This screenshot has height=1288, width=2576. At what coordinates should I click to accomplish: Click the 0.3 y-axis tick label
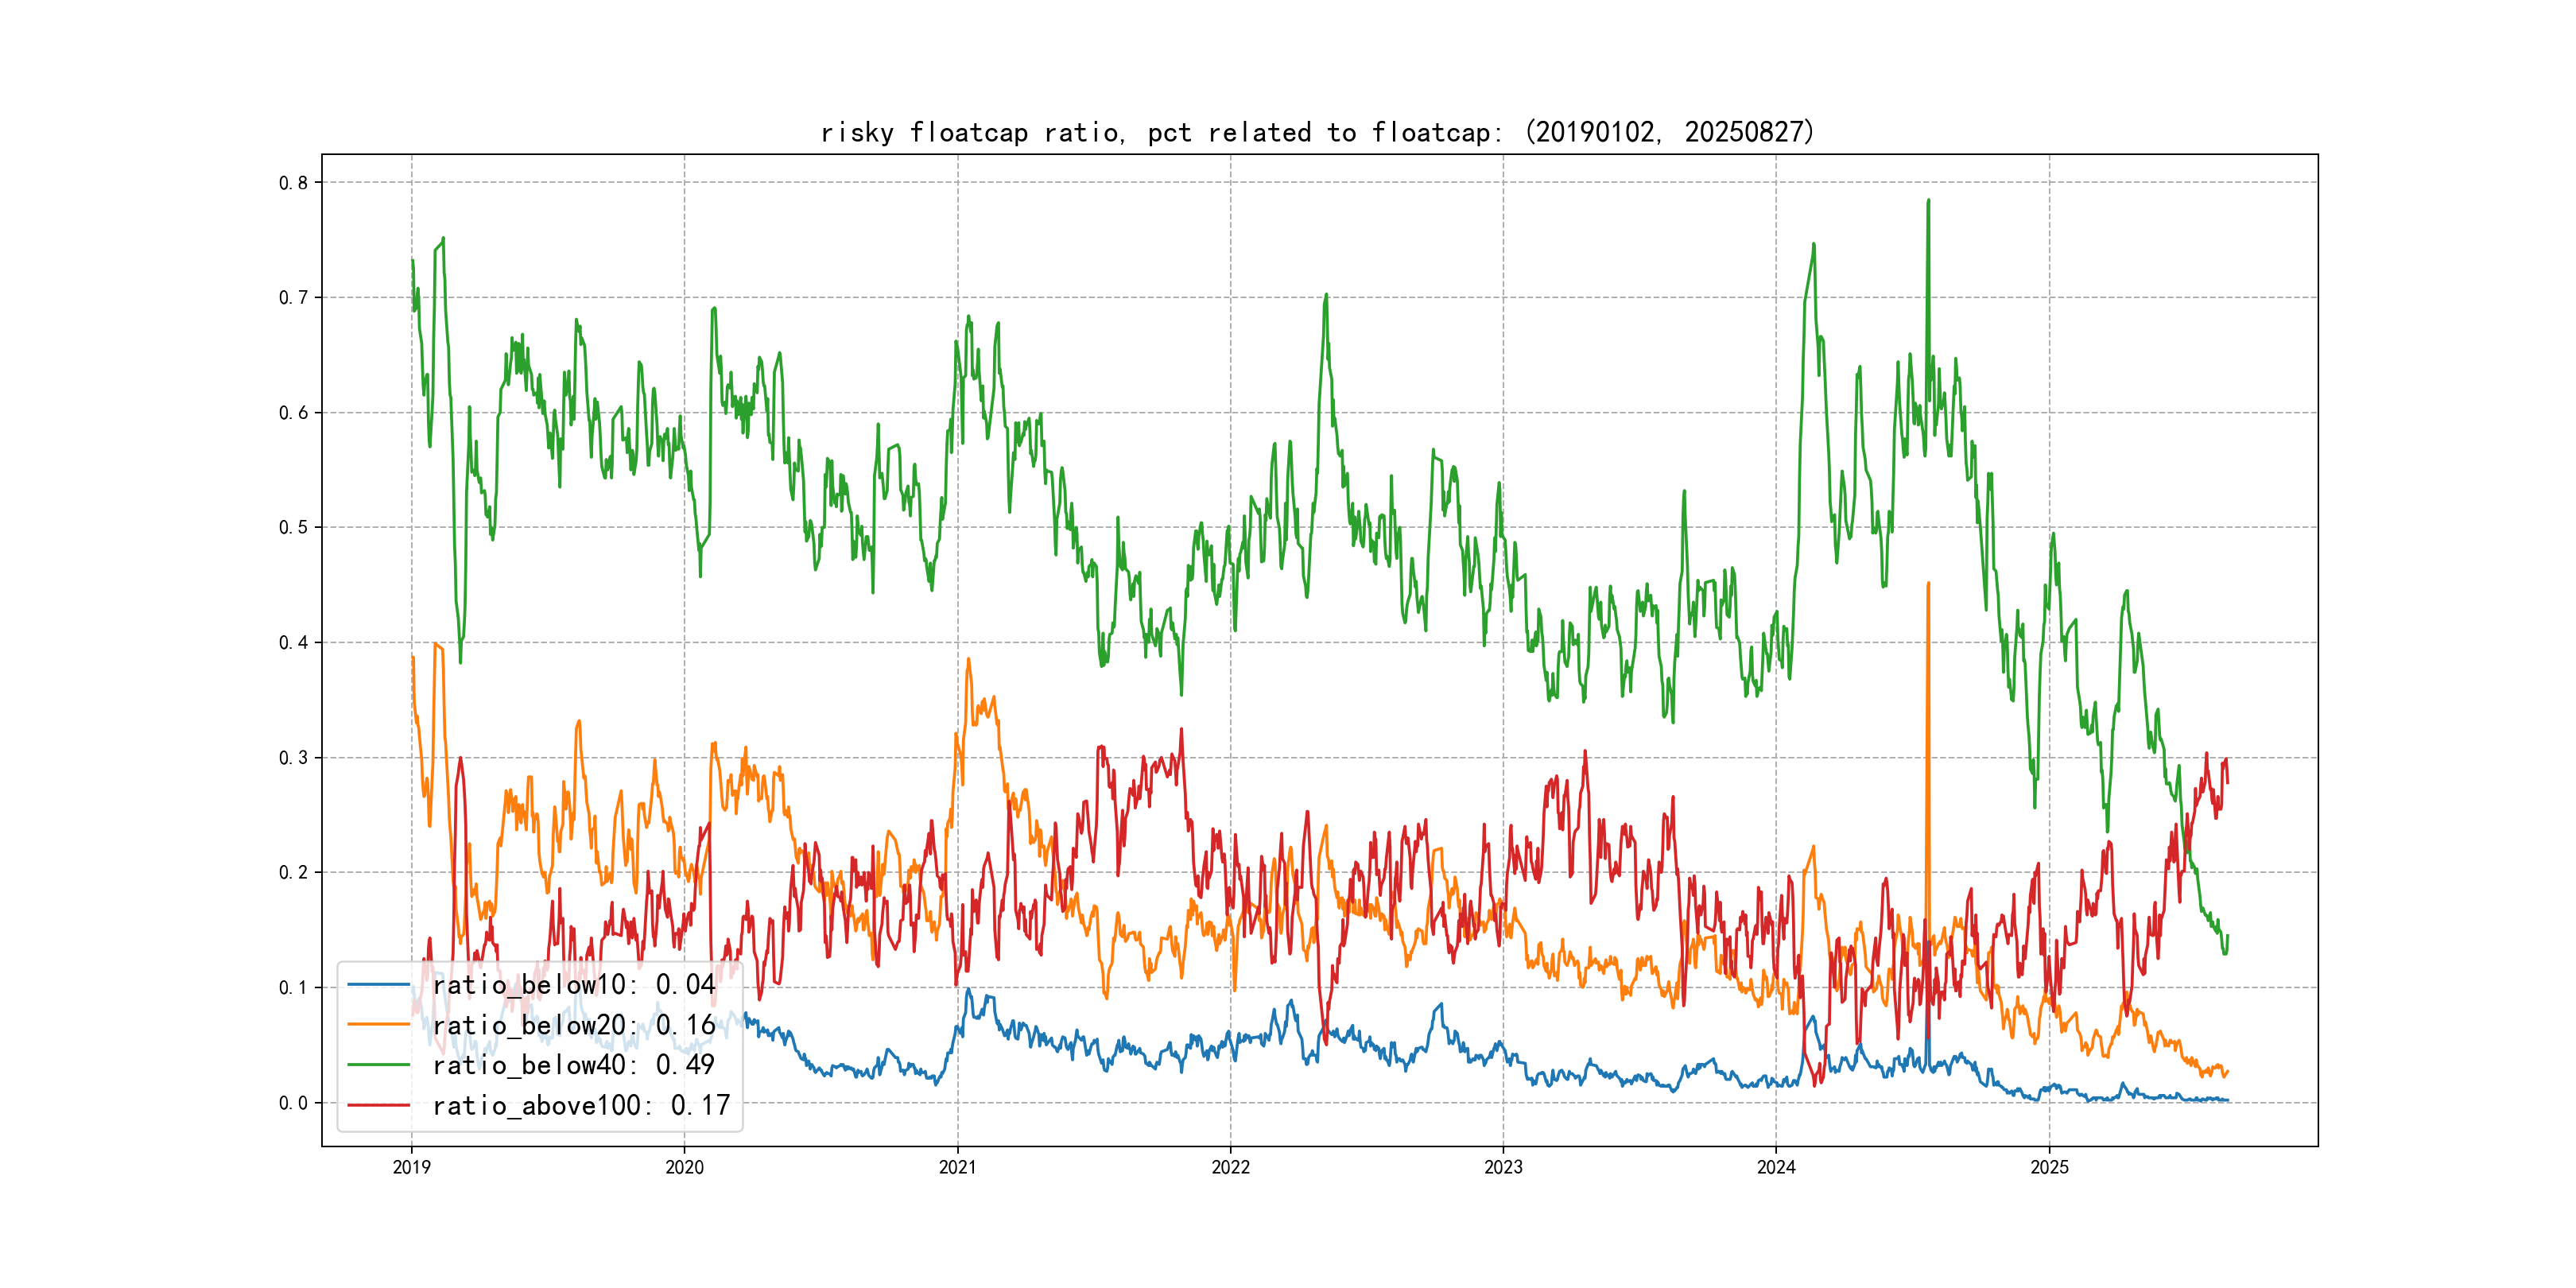pos(293,757)
